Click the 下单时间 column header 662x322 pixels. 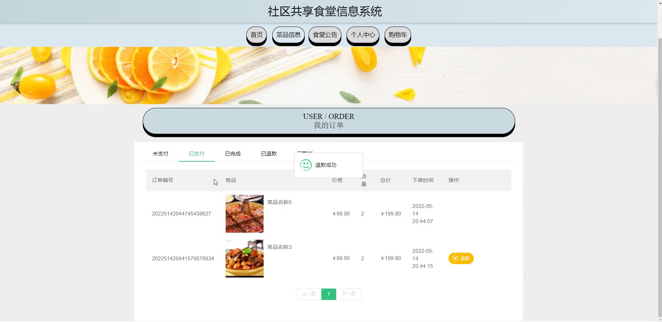pyautogui.click(x=423, y=180)
